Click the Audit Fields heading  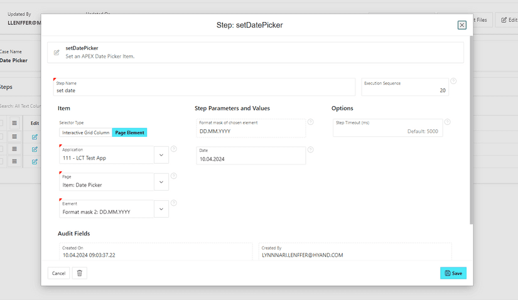(x=73, y=233)
